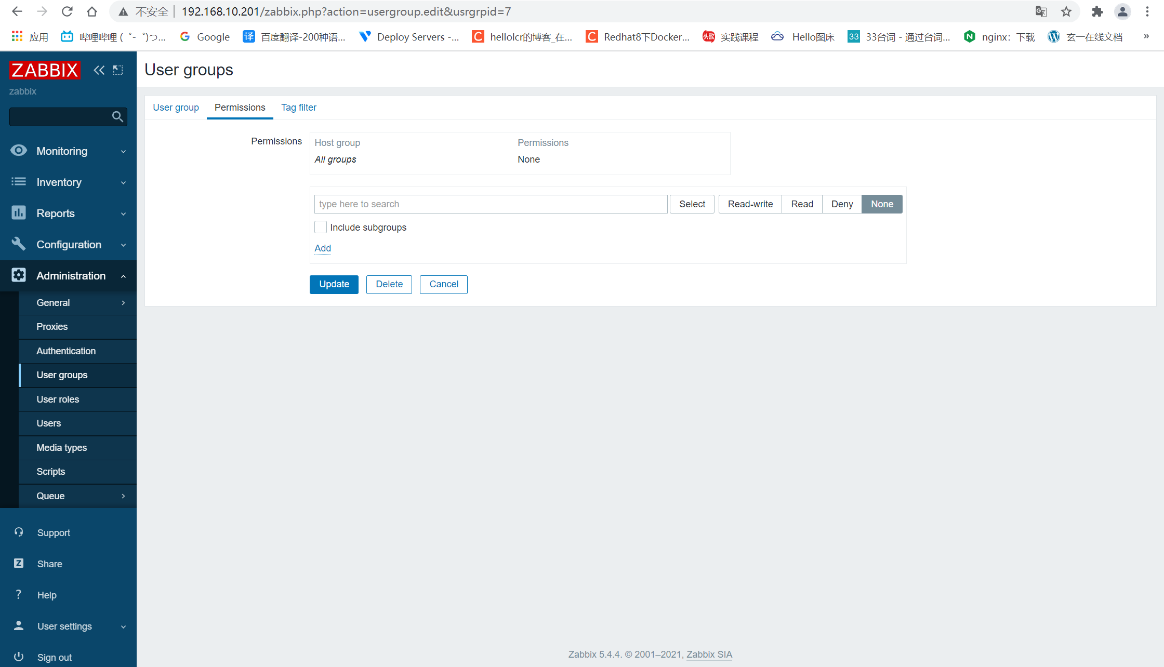Screen dimensions: 1164x667
Task: Open Chrome three-dot menu
Action: pos(1147,11)
